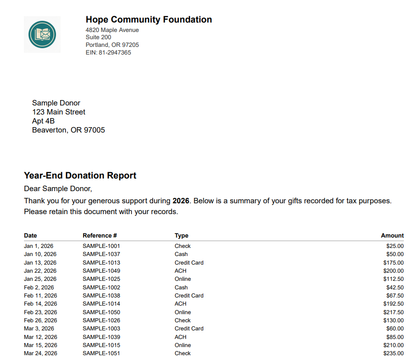Click reference SAMPLE-1013

click(x=101, y=263)
